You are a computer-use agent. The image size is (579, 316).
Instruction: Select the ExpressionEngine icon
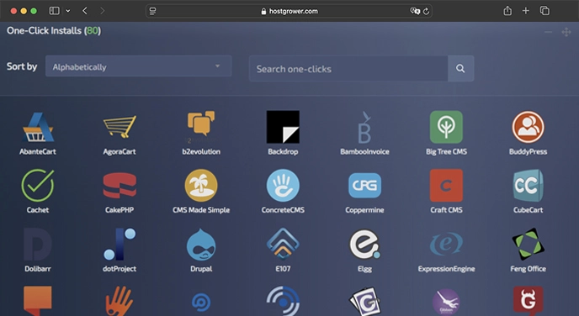pyautogui.click(x=446, y=244)
